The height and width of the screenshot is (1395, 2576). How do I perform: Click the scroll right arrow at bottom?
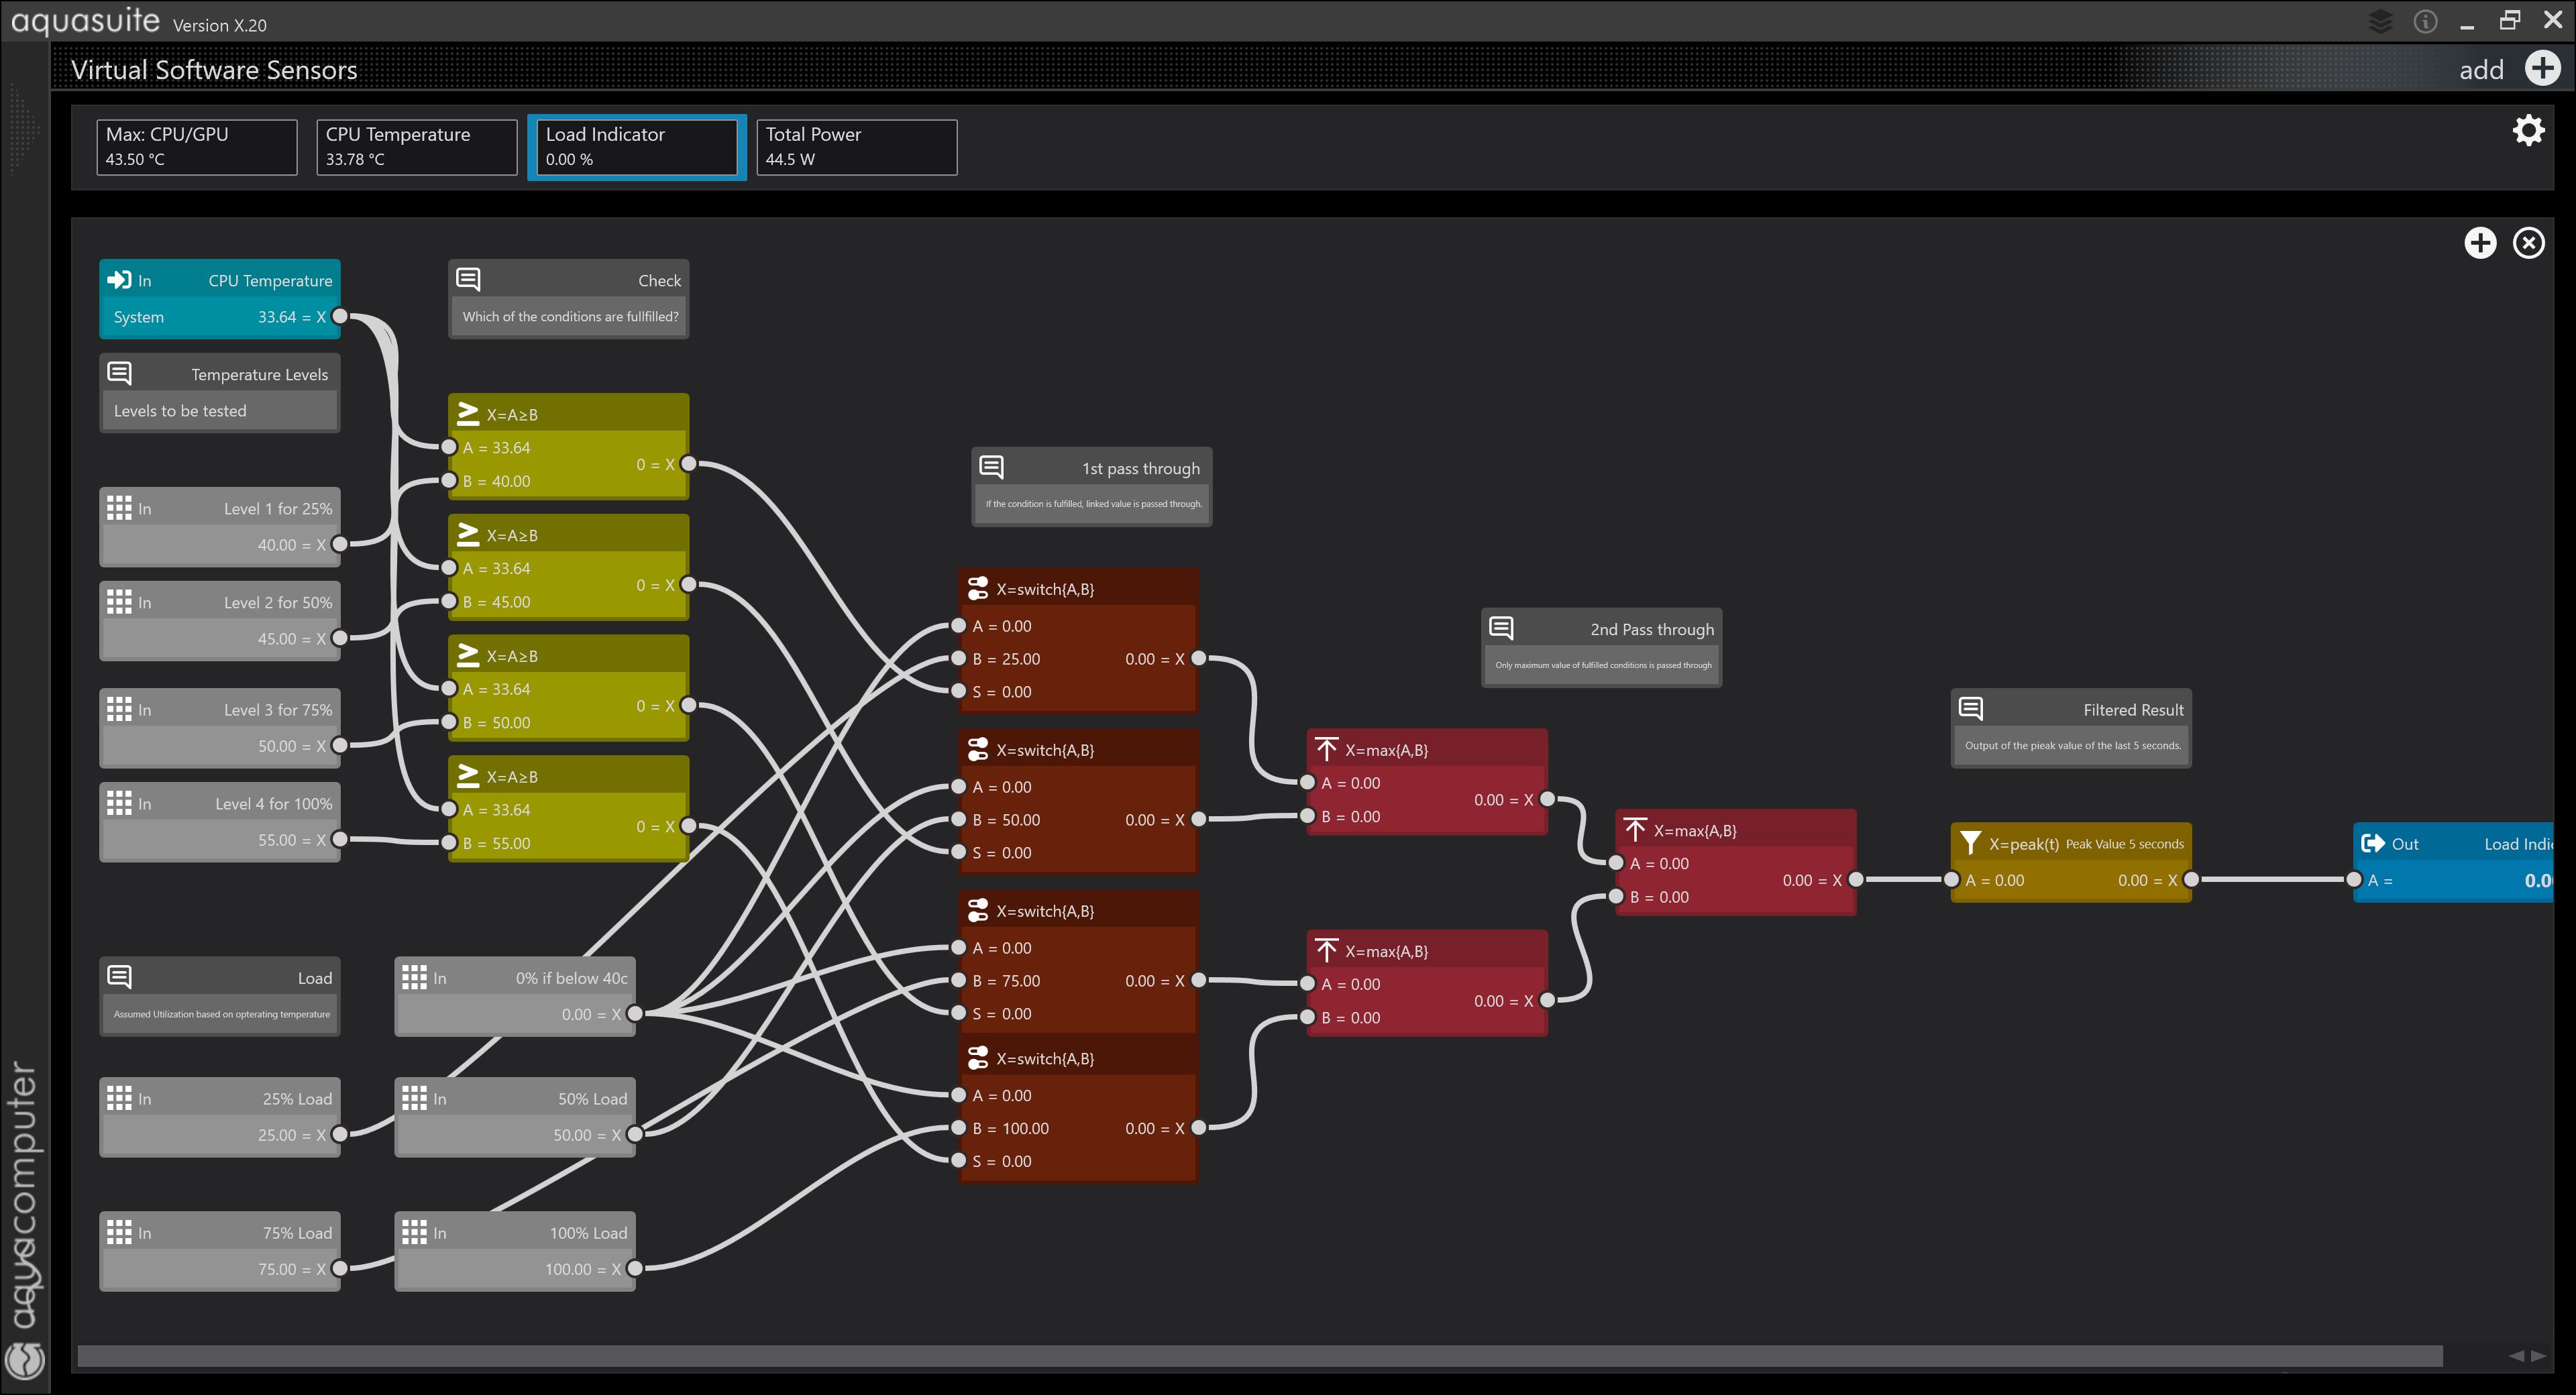tap(2539, 1356)
